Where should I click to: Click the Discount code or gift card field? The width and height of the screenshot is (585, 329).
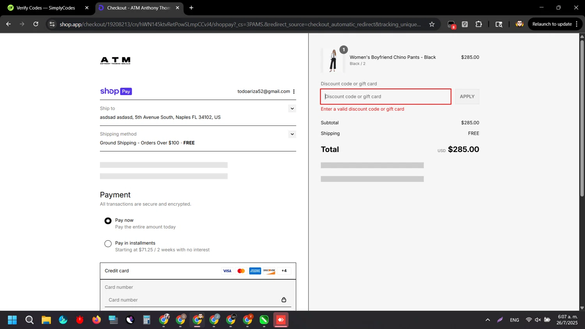(x=386, y=97)
